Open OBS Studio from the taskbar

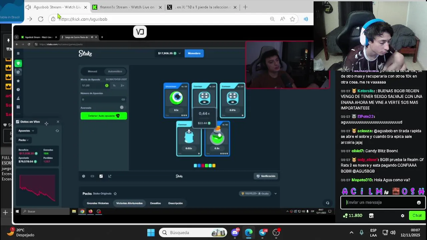point(276,232)
